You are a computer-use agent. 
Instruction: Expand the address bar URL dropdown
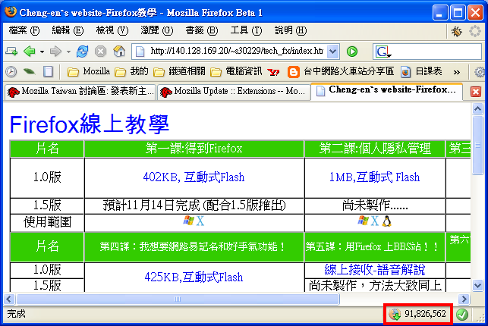click(332, 52)
